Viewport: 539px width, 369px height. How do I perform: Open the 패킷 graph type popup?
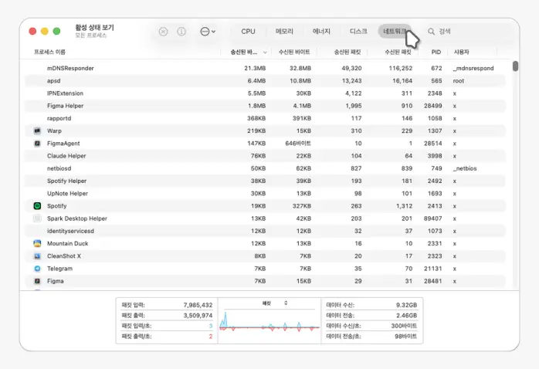275,303
